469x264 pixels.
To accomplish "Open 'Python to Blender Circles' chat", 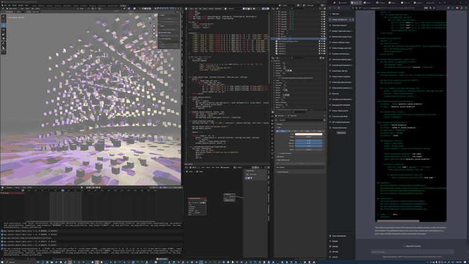I will [340, 43].
